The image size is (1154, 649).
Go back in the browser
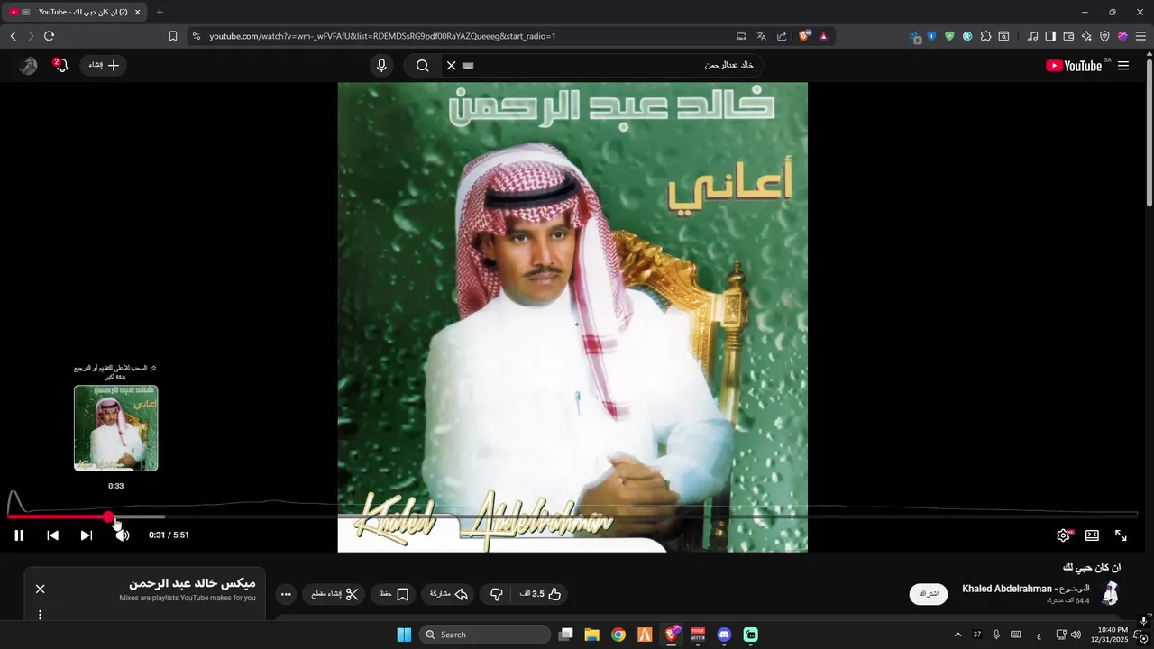tap(13, 36)
